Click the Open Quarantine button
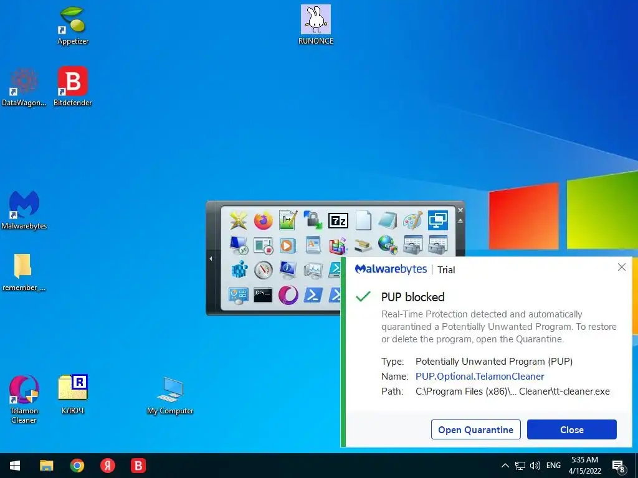The height and width of the screenshot is (478, 638). pos(475,429)
